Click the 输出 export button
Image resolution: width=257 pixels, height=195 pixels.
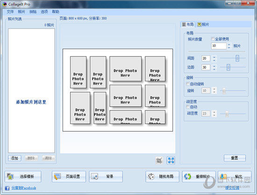(235, 176)
